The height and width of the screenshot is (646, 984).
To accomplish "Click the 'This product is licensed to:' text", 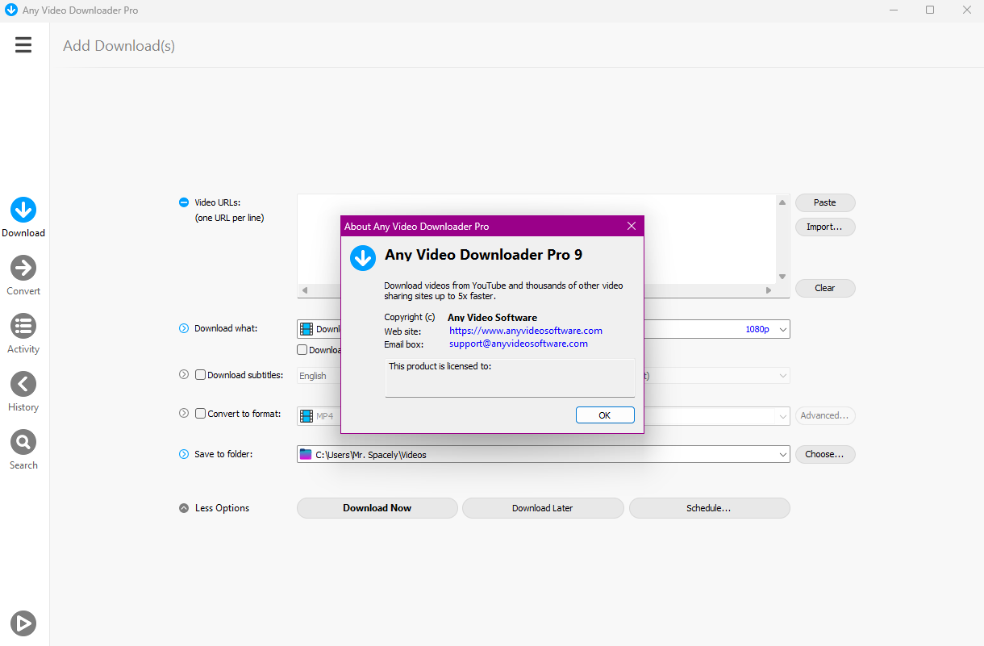I will coord(440,366).
